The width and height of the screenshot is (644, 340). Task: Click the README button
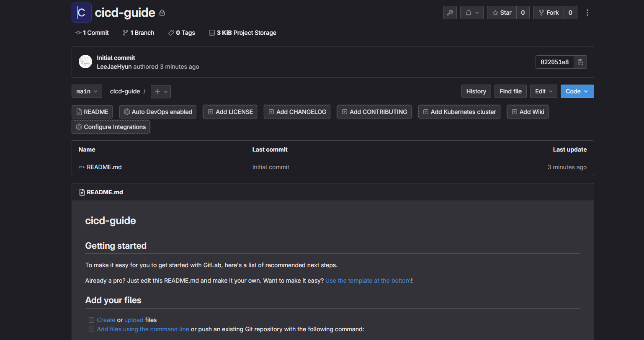click(x=92, y=112)
